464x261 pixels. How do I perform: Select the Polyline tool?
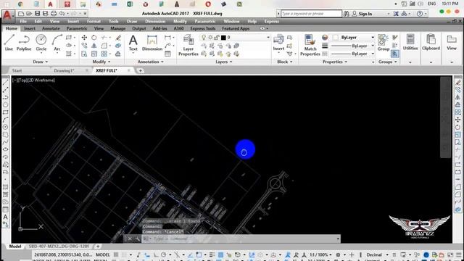tap(24, 42)
